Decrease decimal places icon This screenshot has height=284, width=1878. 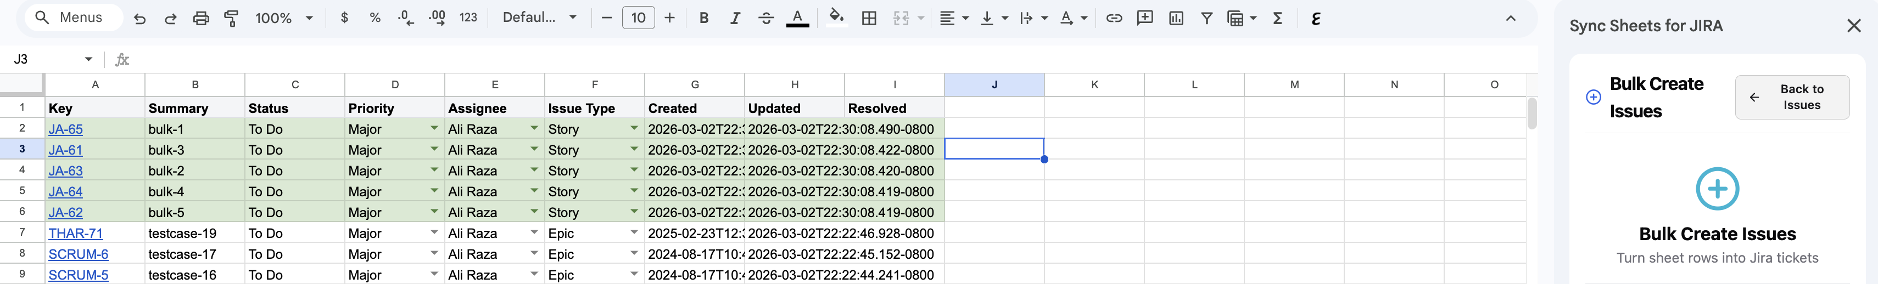(x=406, y=18)
